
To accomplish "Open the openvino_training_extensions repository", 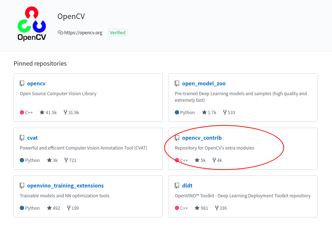I will pyautogui.click(x=65, y=186).
